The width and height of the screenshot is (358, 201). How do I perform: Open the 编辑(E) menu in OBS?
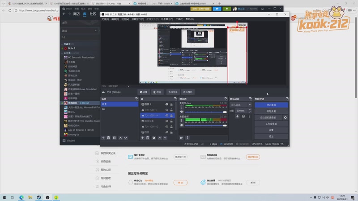pyautogui.click(x=115, y=19)
